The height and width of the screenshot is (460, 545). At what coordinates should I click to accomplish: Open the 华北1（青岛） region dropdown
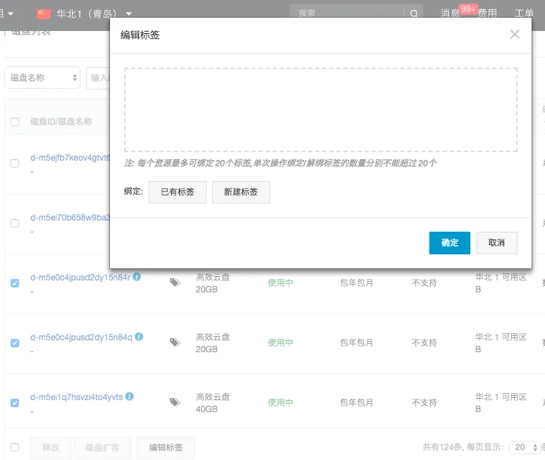[x=94, y=14]
